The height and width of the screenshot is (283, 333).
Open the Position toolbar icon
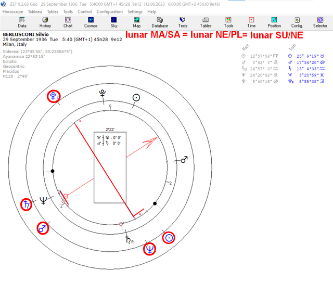(274, 22)
